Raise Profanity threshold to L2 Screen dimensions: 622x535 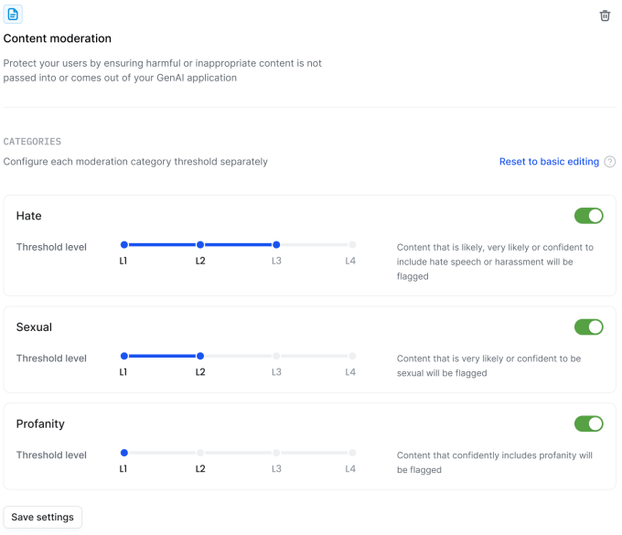click(x=200, y=453)
